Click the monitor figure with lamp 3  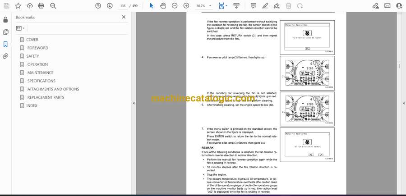[x=307, y=73]
